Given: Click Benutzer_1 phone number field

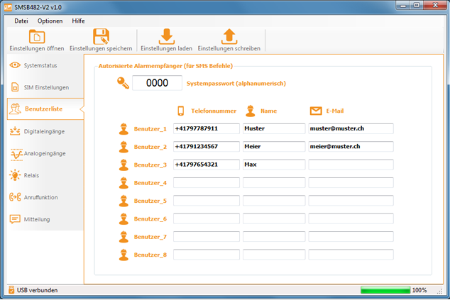Looking at the screenshot, I should [x=206, y=129].
